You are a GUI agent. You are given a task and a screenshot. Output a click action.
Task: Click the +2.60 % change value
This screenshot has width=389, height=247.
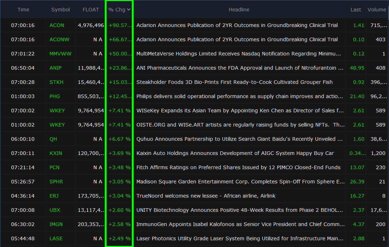(x=119, y=210)
